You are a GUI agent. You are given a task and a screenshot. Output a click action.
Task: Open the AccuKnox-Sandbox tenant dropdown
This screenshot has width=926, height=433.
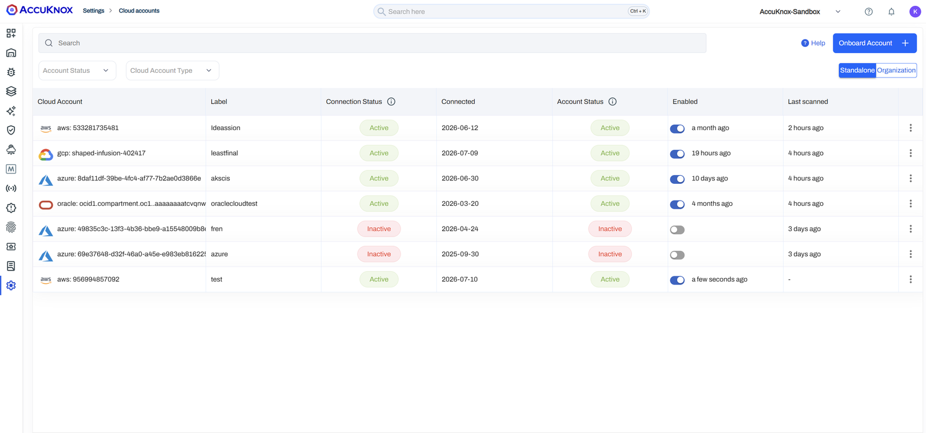[800, 12]
